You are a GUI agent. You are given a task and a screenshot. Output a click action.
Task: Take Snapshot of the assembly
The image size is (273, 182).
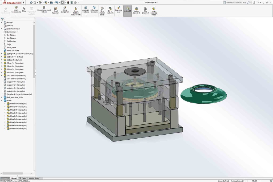145,9
